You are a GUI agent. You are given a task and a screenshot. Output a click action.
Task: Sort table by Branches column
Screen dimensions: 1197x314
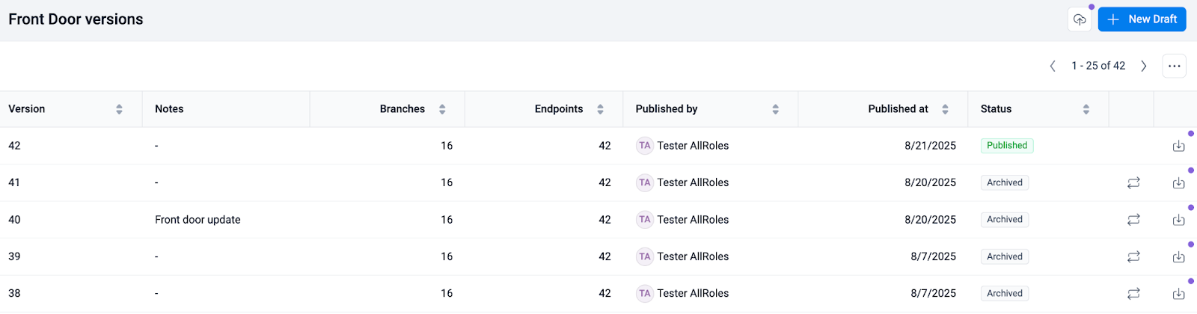tap(442, 109)
